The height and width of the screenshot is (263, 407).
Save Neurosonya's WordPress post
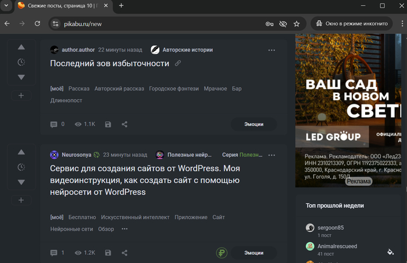coord(108,253)
